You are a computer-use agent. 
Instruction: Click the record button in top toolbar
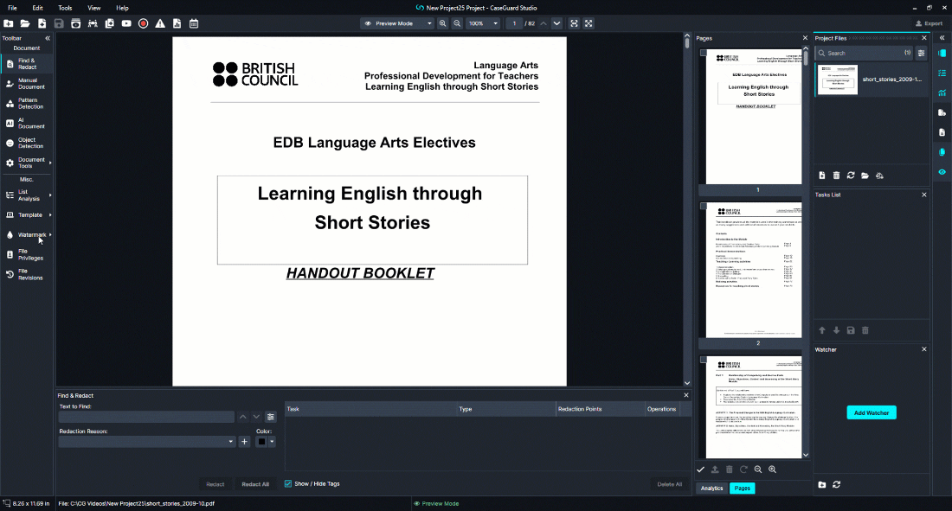pos(144,23)
